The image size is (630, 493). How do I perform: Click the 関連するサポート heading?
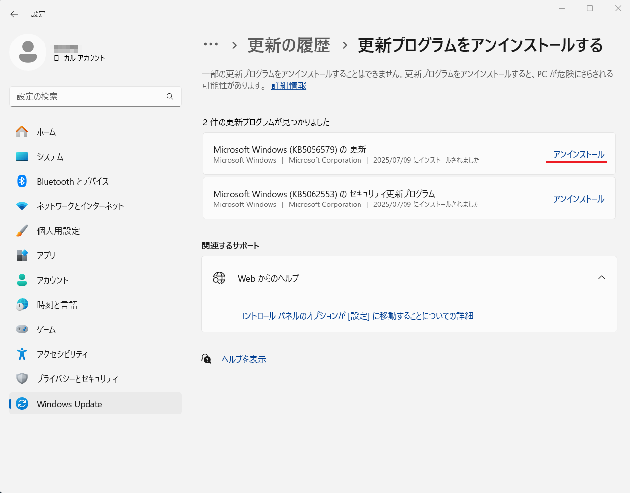point(230,246)
